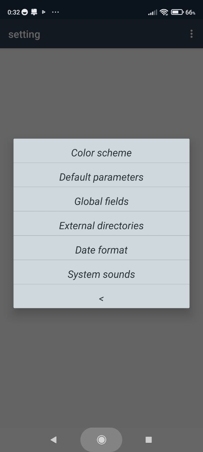Tap the 0:32 clock in status bar
This screenshot has height=452, width=203.
coord(13,12)
